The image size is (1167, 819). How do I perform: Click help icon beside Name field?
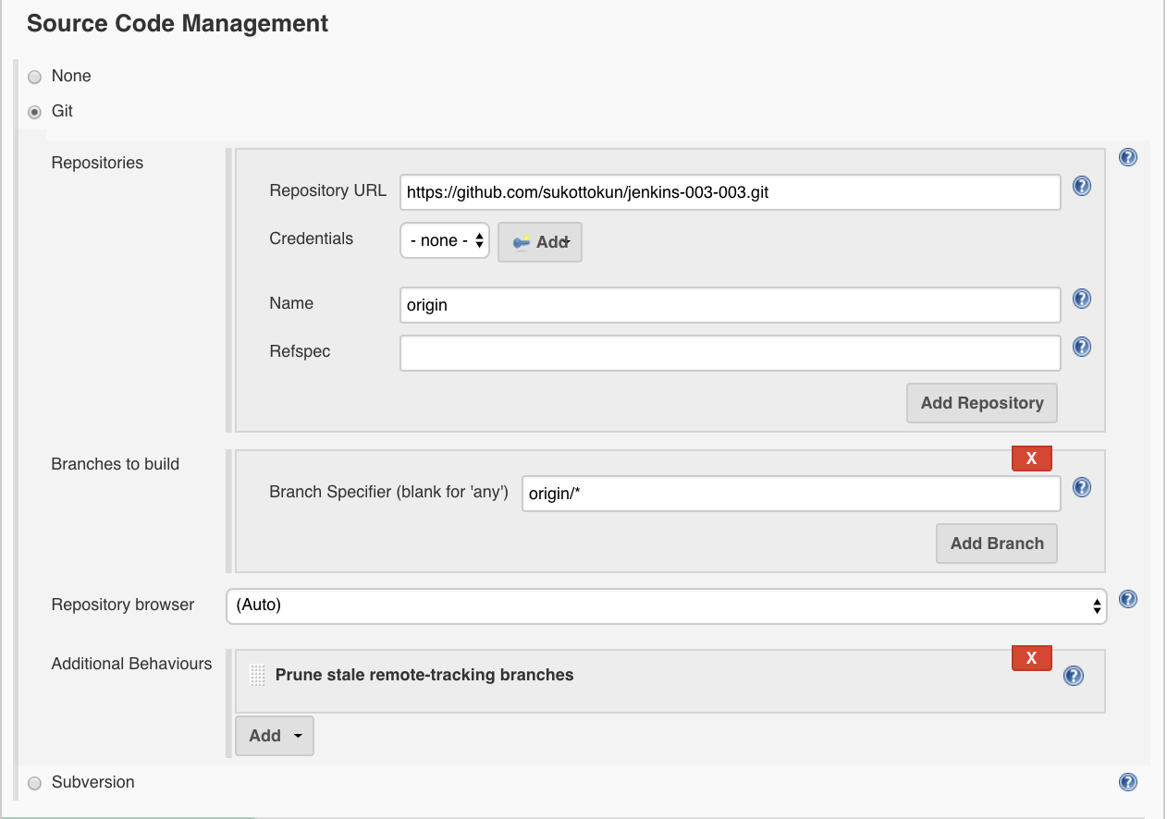(x=1081, y=299)
